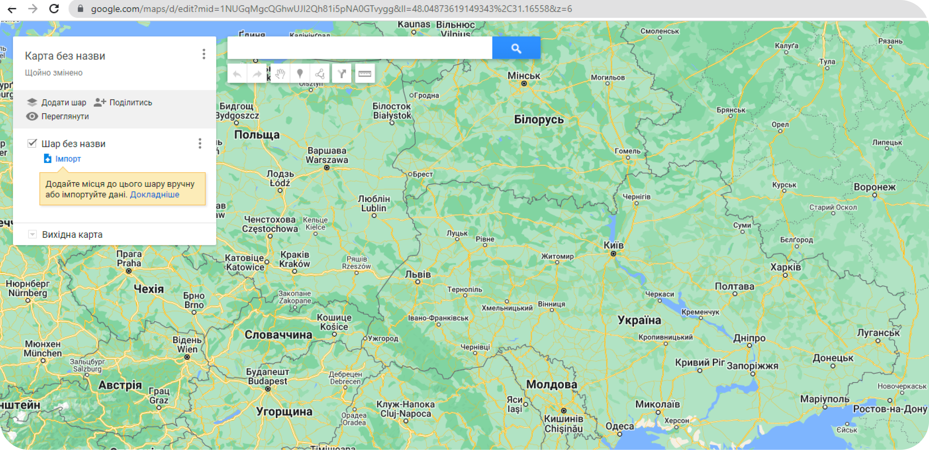Click the map search input field
Screen dimensions: 929x450
(x=359, y=48)
